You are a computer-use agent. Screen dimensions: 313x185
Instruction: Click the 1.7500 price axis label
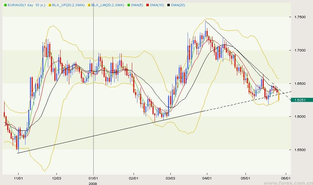click(x=300, y=17)
